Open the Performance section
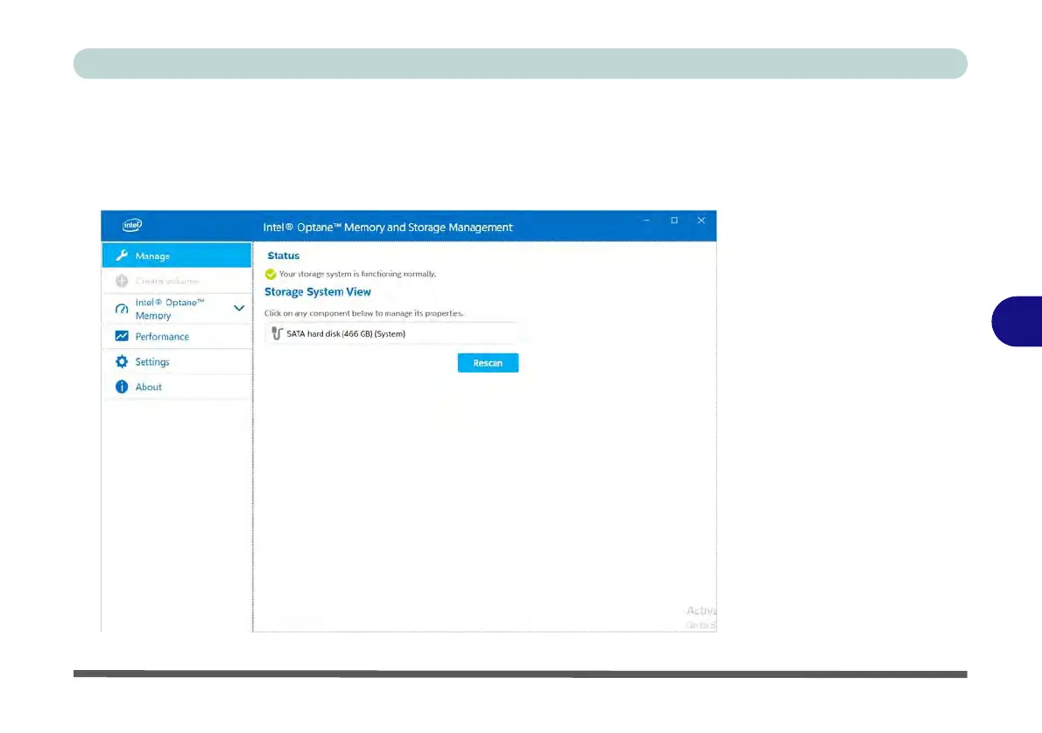 (x=177, y=336)
